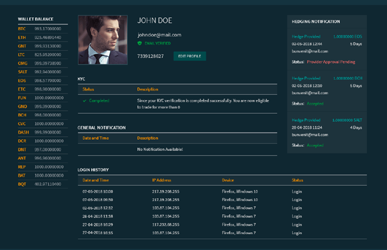
Task: Click the 1.00000000 EOS hedge amount
Action: 347,37
